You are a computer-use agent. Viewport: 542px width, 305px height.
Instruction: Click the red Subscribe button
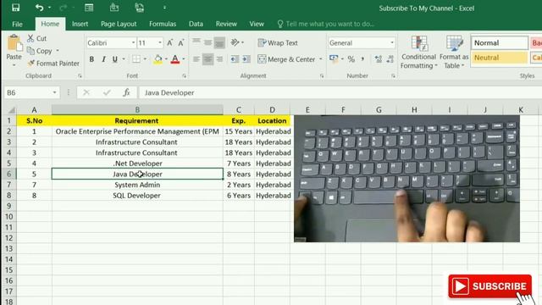coord(489,286)
